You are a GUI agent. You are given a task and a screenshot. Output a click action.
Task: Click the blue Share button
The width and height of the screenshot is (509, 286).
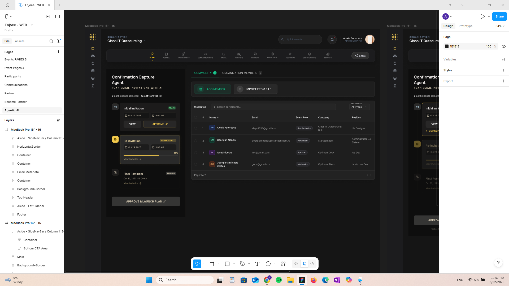pyautogui.click(x=499, y=16)
